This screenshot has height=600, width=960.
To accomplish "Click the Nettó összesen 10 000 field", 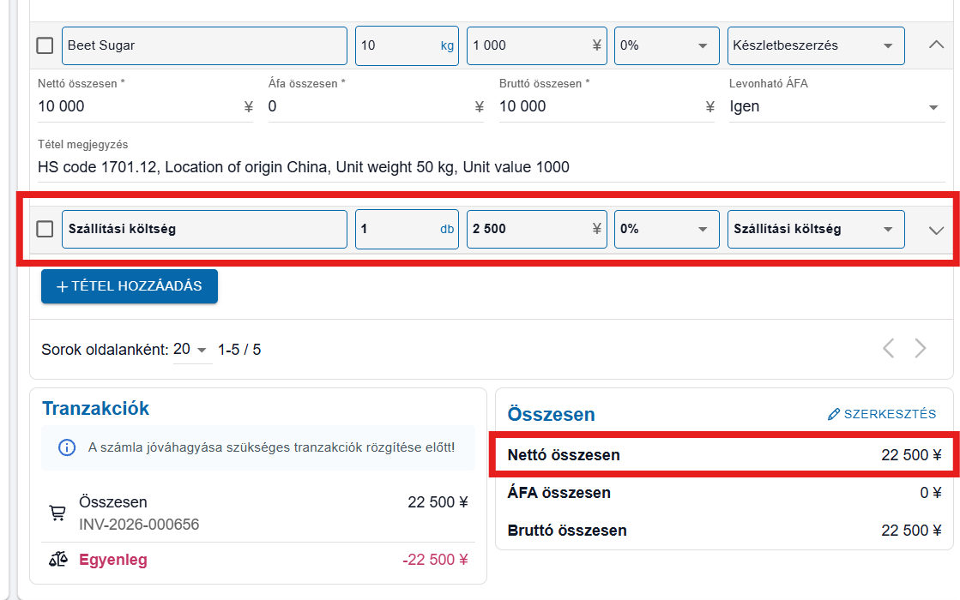I will [x=137, y=107].
